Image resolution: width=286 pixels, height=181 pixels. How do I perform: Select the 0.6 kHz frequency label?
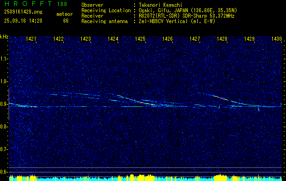pyautogui.click(x=3, y=172)
